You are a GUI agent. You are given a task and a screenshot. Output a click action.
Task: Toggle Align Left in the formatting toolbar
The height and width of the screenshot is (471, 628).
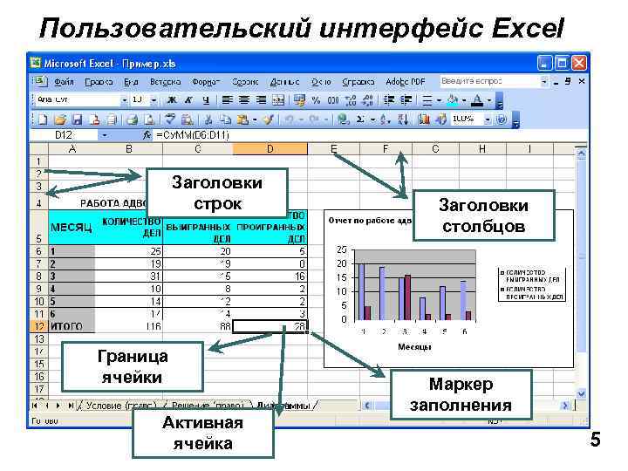(227, 100)
